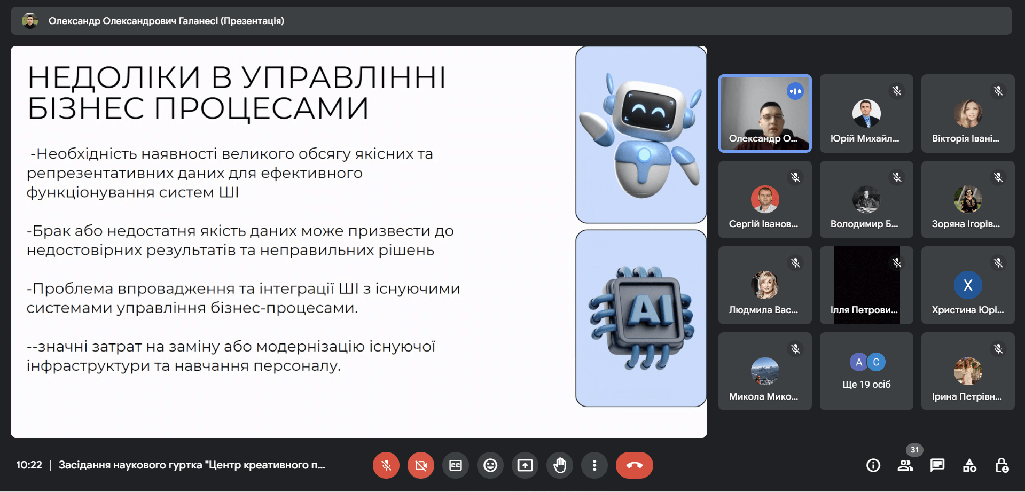Screen dimensions: 1025x492
Task: Click the Юрій Михайл... participant tile
Action: point(866,114)
